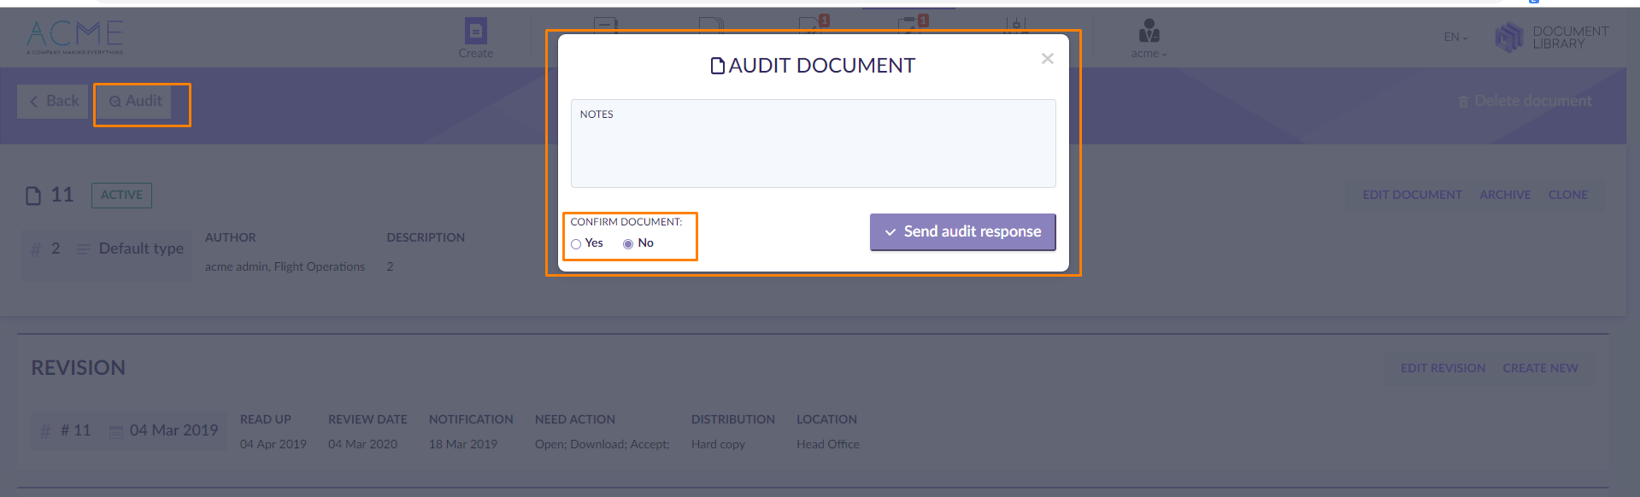Viewport: 1640px width, 497px height.
Task: Click the Archive link
Action: point(1505,195)
